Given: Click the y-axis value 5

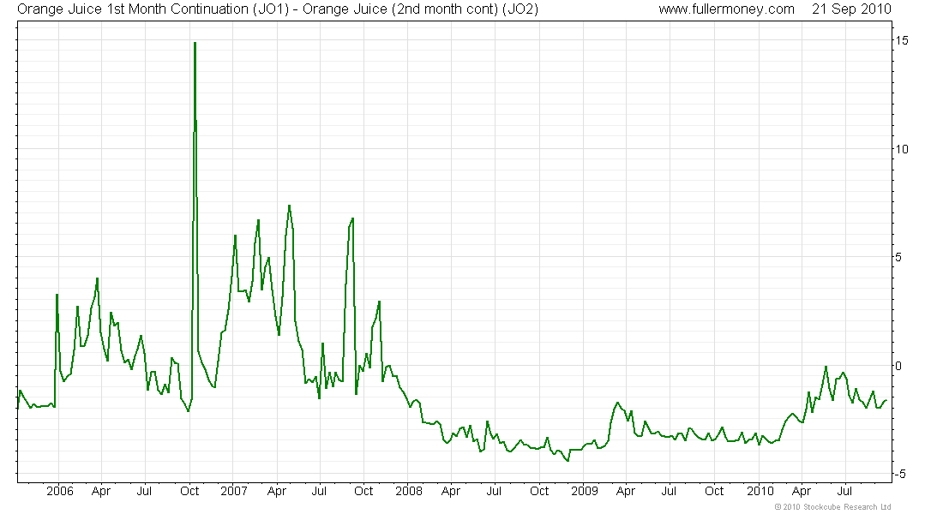Looking at the screenshot, I should tap(898, 257).
